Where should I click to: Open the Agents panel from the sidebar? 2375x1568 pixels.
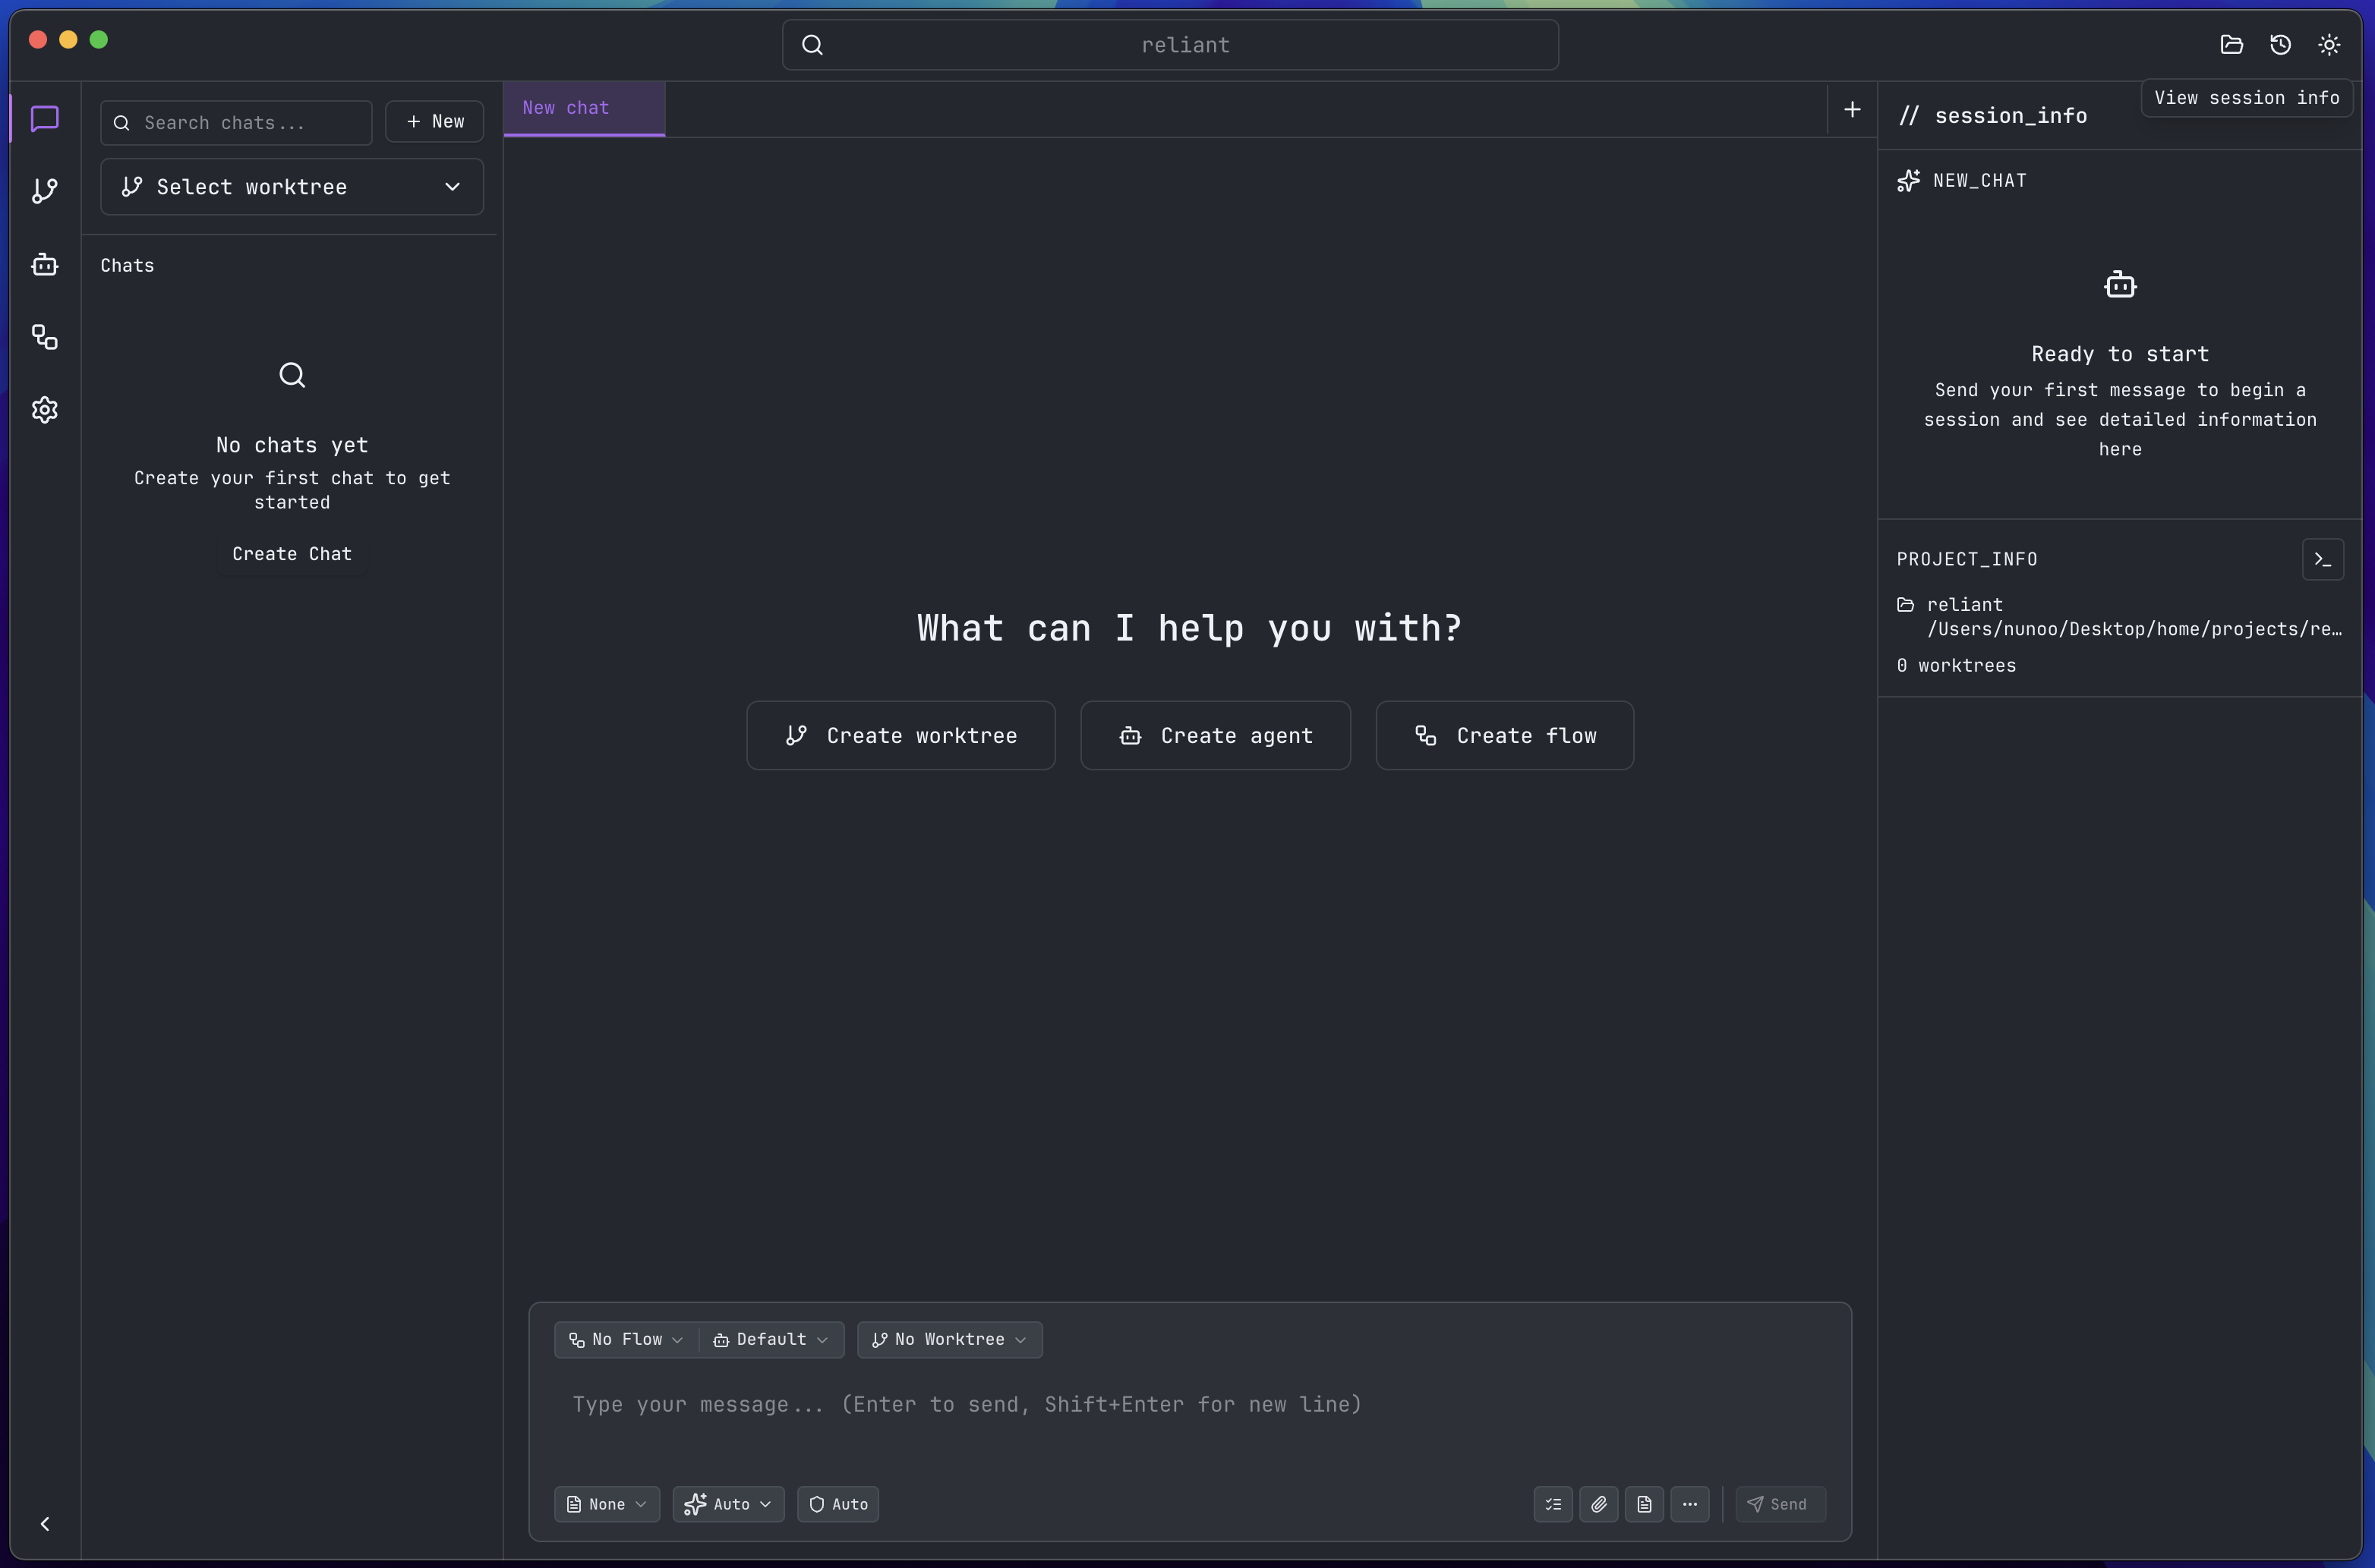pyautogui.click(x=44, y=264)
